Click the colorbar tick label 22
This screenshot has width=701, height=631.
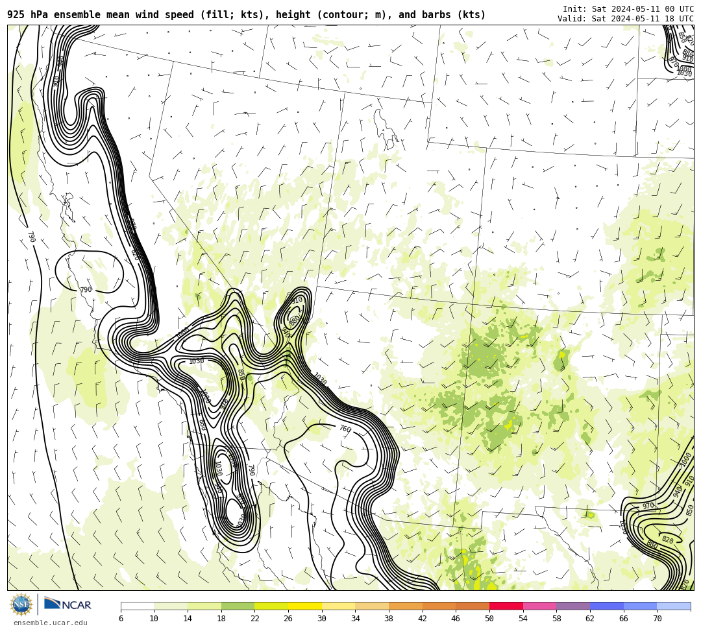(254, 619)
